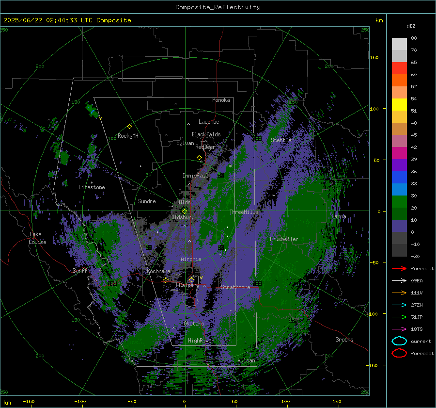Click the Lake Louise label
The width and height of the screenshot is (436, 408).
click(x=37, y=238)
